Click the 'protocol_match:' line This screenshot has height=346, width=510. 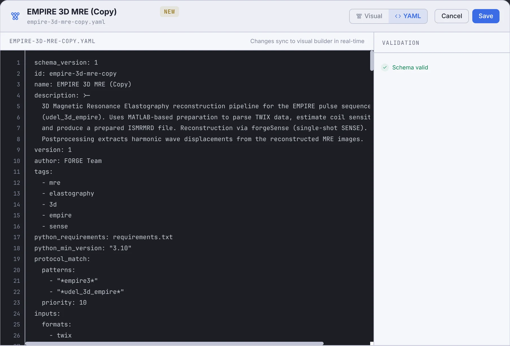(62, 259)
